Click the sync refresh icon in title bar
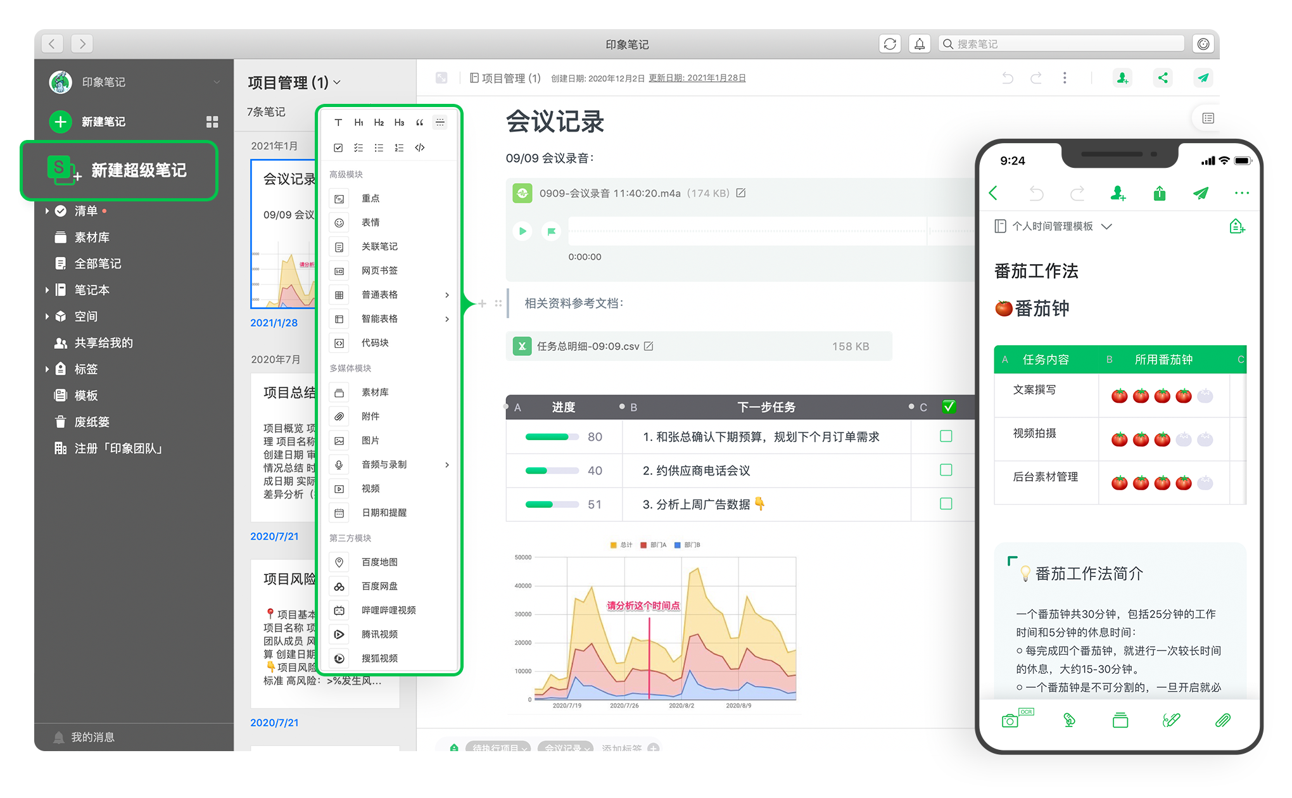This screenshot has width=1292, height=798. pyautogui.click(x=890, y=44)
